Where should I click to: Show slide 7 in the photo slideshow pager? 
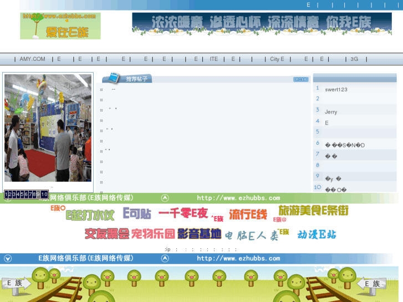(x=30, y=194)
